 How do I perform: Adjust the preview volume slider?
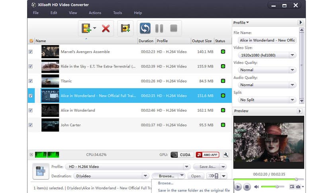tap(273, 187)
